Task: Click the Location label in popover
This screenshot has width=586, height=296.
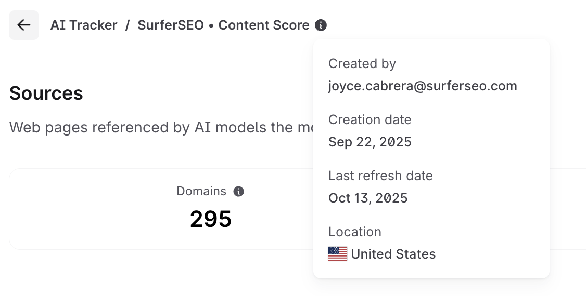Action: coord(355,232)
